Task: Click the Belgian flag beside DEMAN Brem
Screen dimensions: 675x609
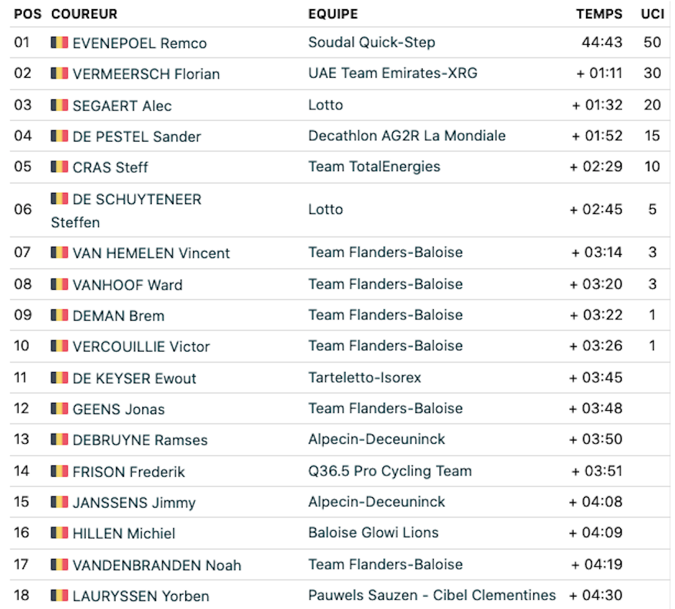Action: tap(59, 315)
